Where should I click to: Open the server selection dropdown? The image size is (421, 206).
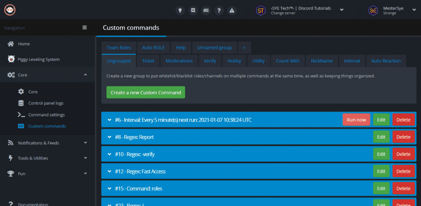[x=341, y=10]
